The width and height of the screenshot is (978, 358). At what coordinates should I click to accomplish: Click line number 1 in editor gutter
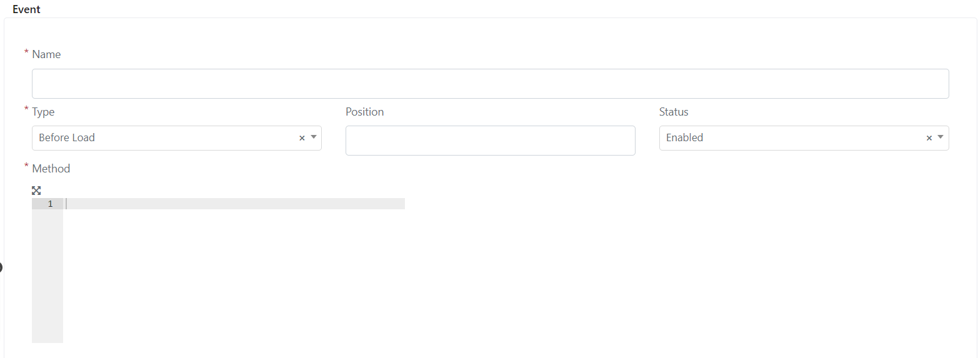pyautogui.click(x=50, y=204)
